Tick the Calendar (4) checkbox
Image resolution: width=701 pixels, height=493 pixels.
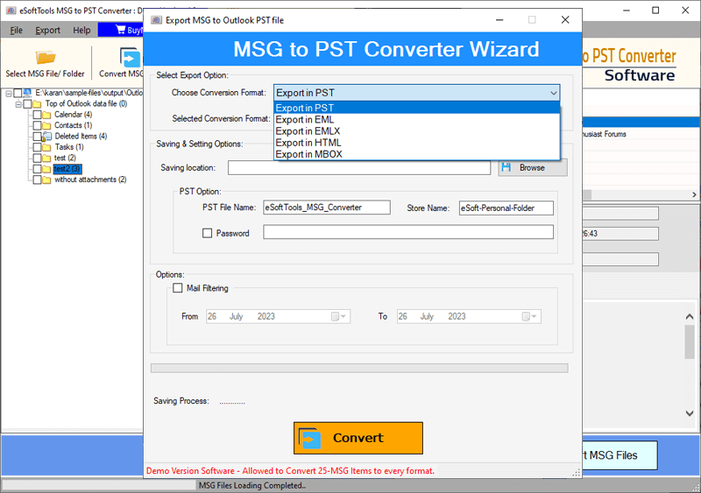click(37, 115)
